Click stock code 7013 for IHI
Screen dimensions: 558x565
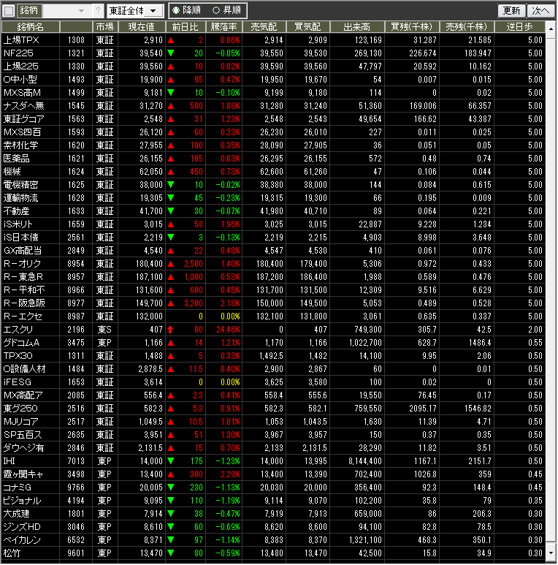point(76,461)
